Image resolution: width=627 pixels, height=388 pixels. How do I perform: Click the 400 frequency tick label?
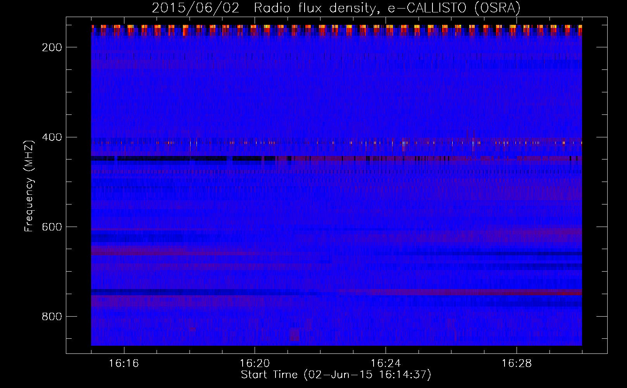pos(52,137)
